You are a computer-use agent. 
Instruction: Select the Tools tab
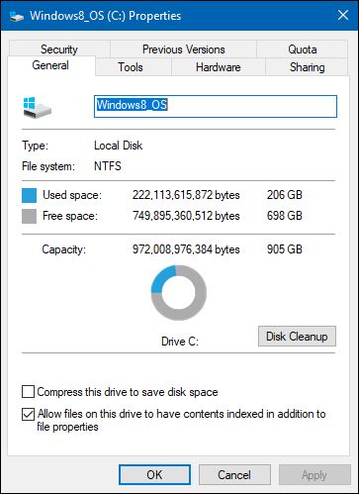pyautogui.click(x=131, y=67)
